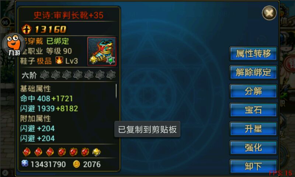Close the equipment detail panel
295x177 pixels.
click(269, 13)
